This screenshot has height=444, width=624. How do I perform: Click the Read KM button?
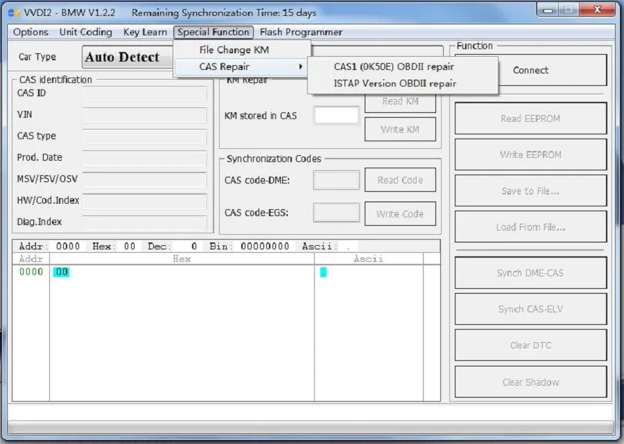[x=400, y=103]
